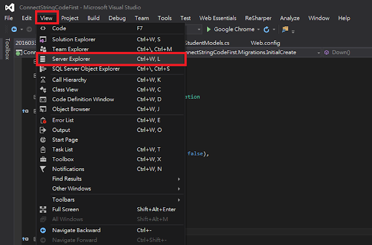
Task: Open the Web Essentials menu
Action: (x=218, y=18)
